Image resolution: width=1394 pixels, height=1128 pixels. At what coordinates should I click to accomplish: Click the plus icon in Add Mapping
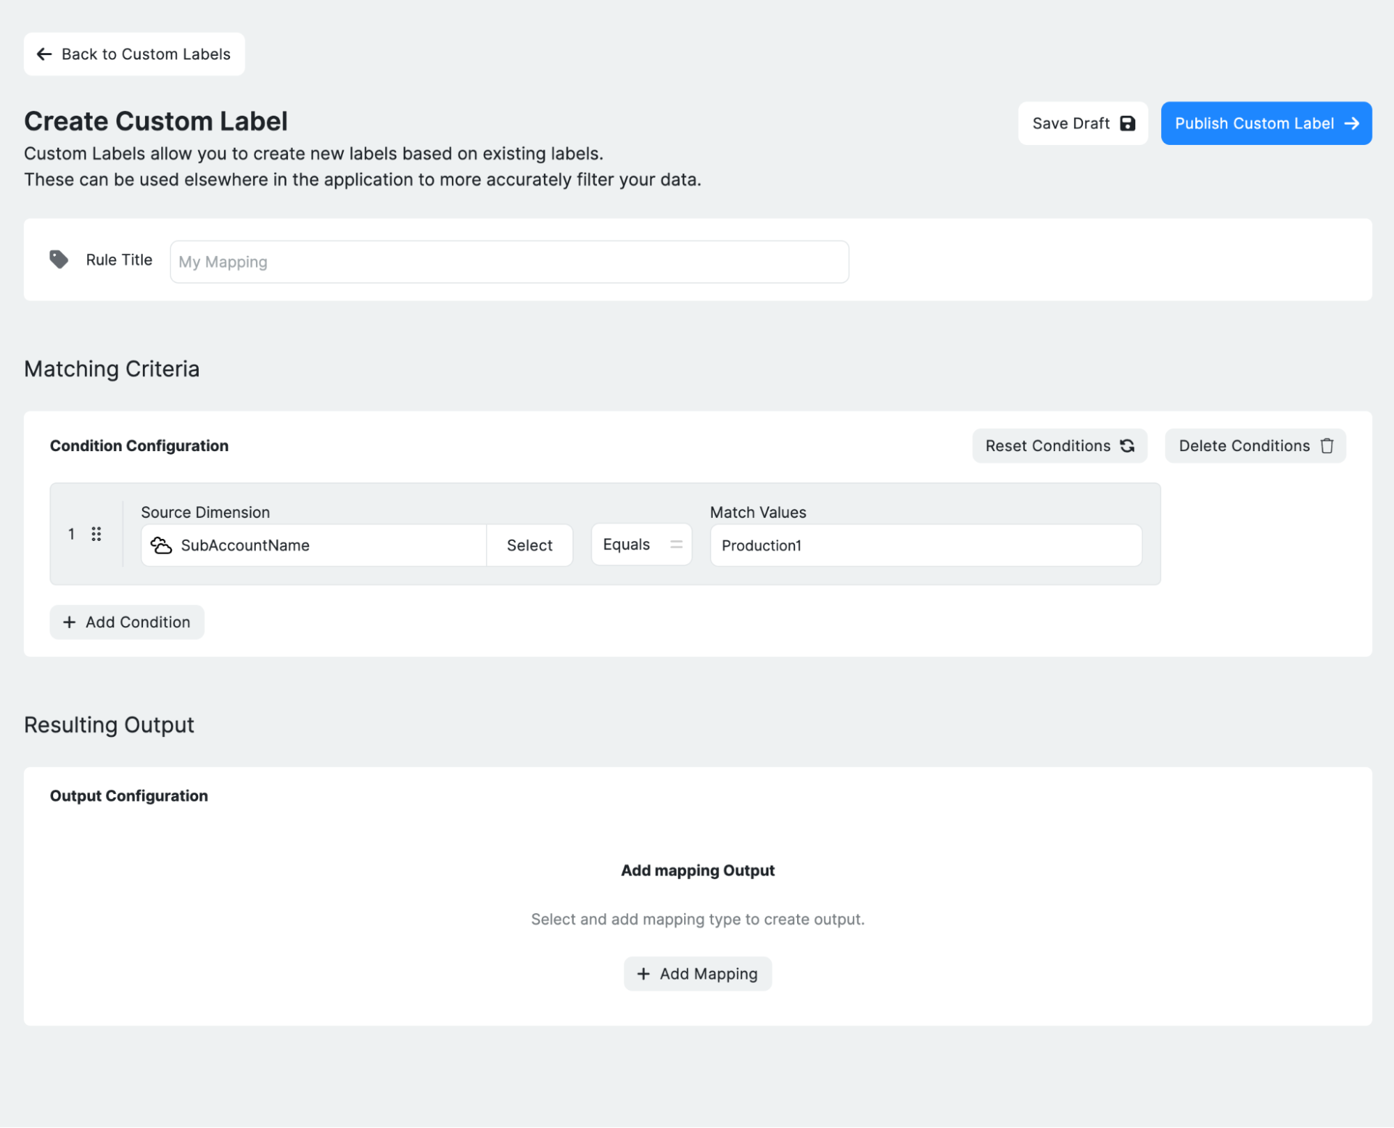coord(643,973)
